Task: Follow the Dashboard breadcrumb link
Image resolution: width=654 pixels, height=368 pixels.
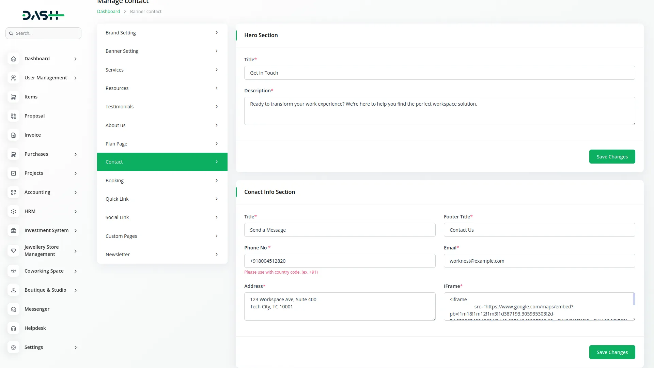Action: 108,11
